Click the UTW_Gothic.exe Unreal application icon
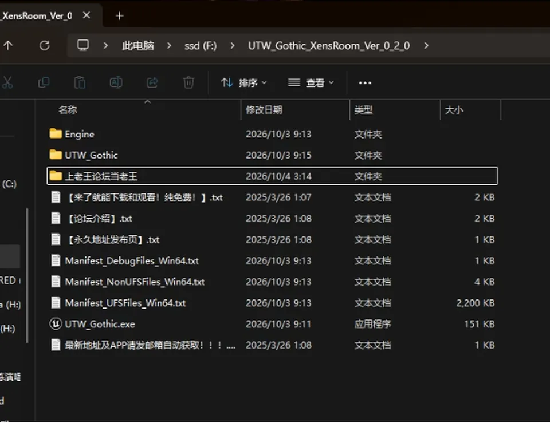 tap(56, 324)
